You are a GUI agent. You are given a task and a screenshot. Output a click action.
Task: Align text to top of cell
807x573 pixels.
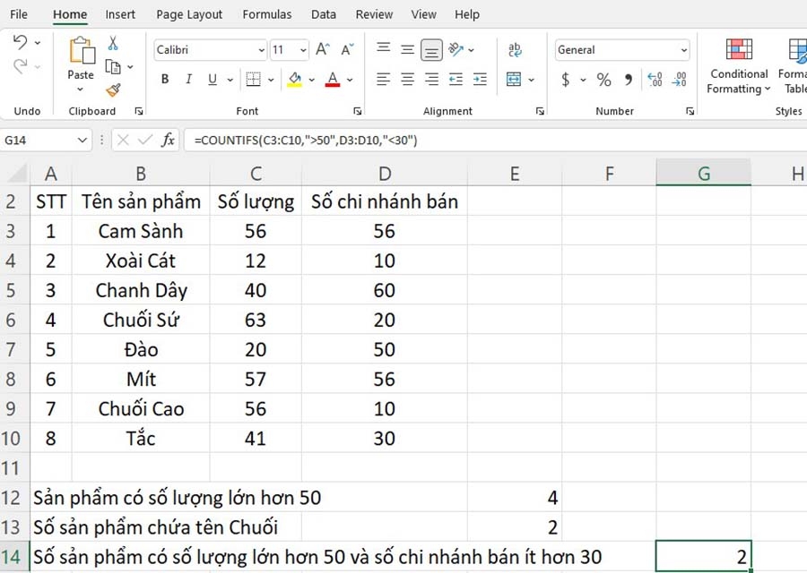[x=383, y=49]
